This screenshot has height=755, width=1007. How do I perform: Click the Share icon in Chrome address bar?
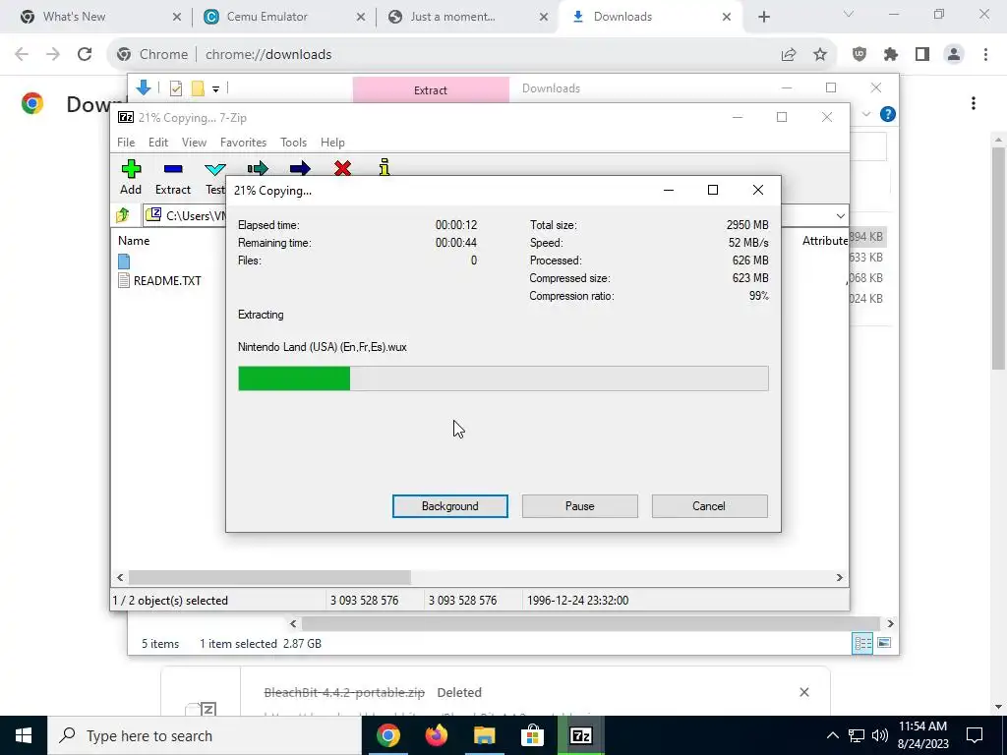tap(789, 55)
